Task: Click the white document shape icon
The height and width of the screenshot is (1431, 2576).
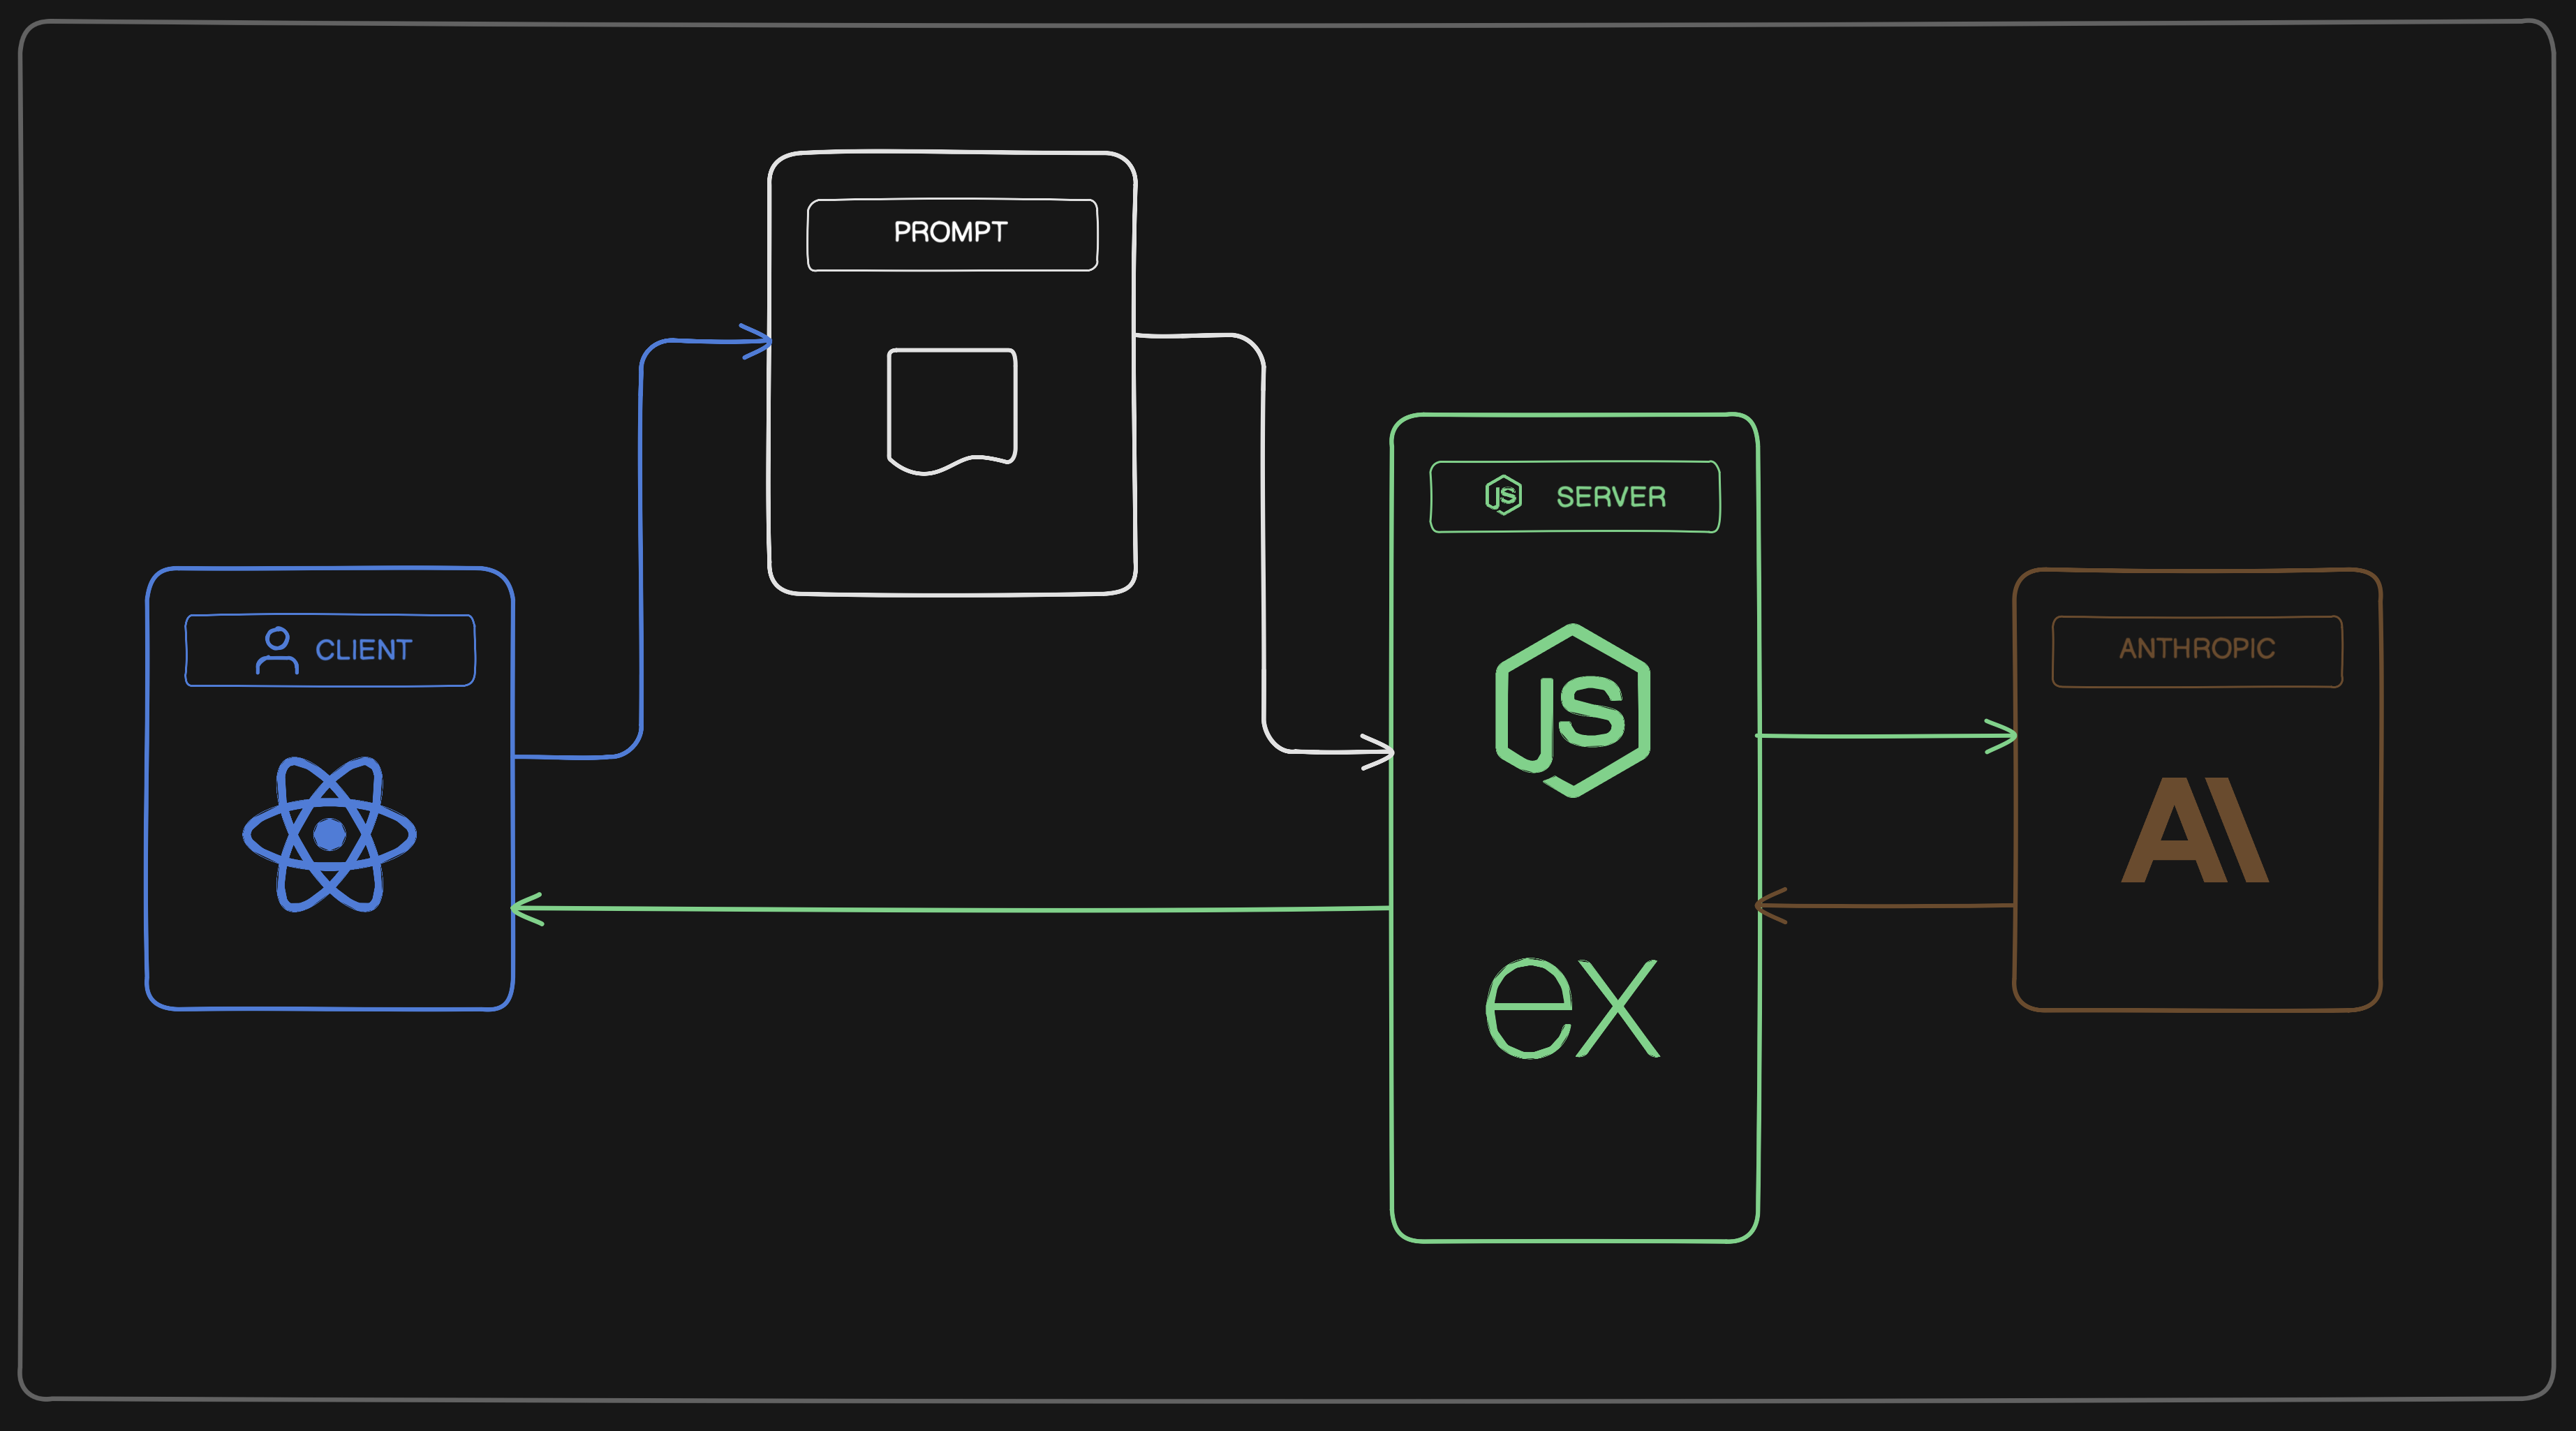Action: pyautogui.click(x=952, y=410)
